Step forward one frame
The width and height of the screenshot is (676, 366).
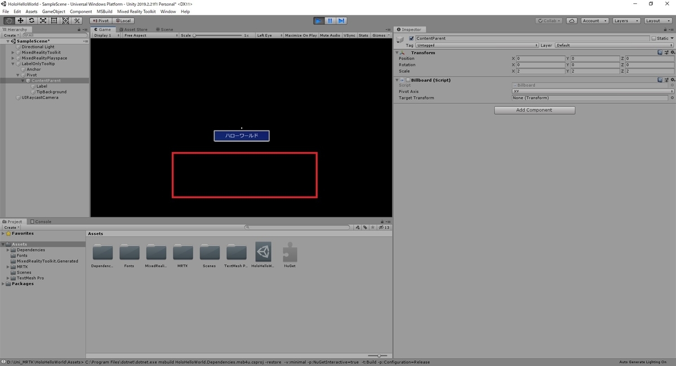[x=341, y=21]
